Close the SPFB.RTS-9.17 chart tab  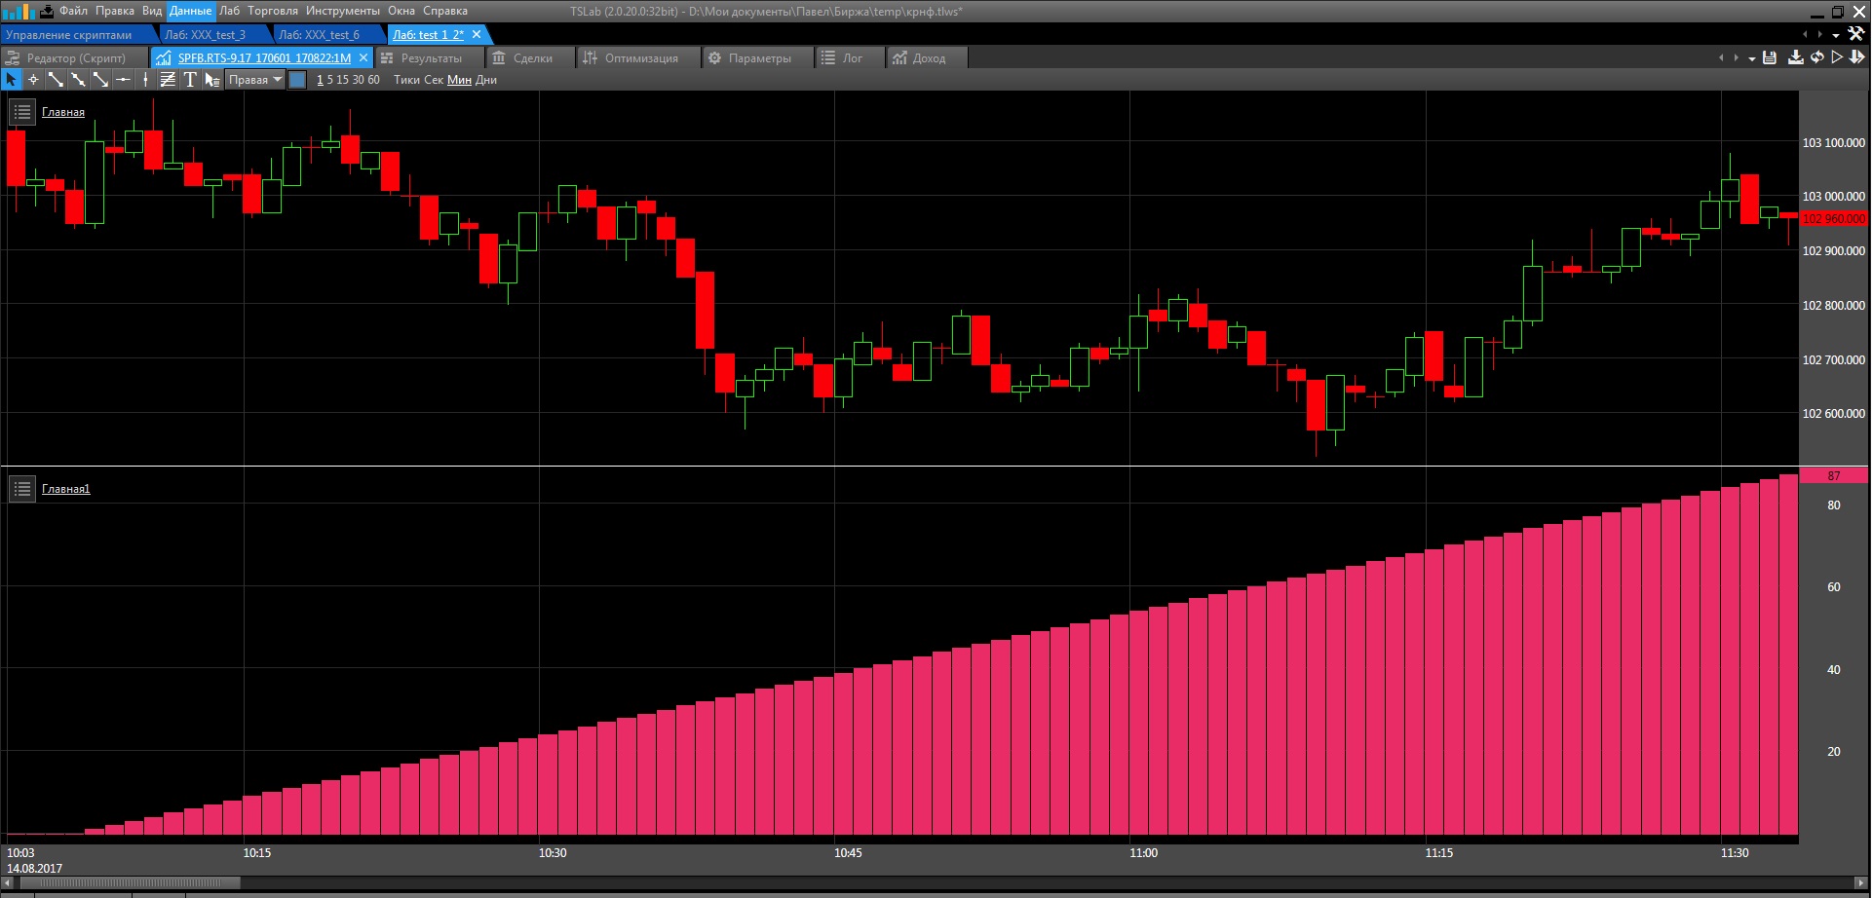tap(363, 58)
